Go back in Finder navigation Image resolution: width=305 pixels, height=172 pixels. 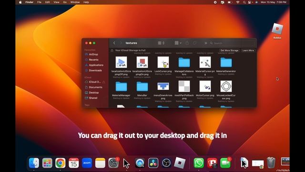(x=114, y=43)
